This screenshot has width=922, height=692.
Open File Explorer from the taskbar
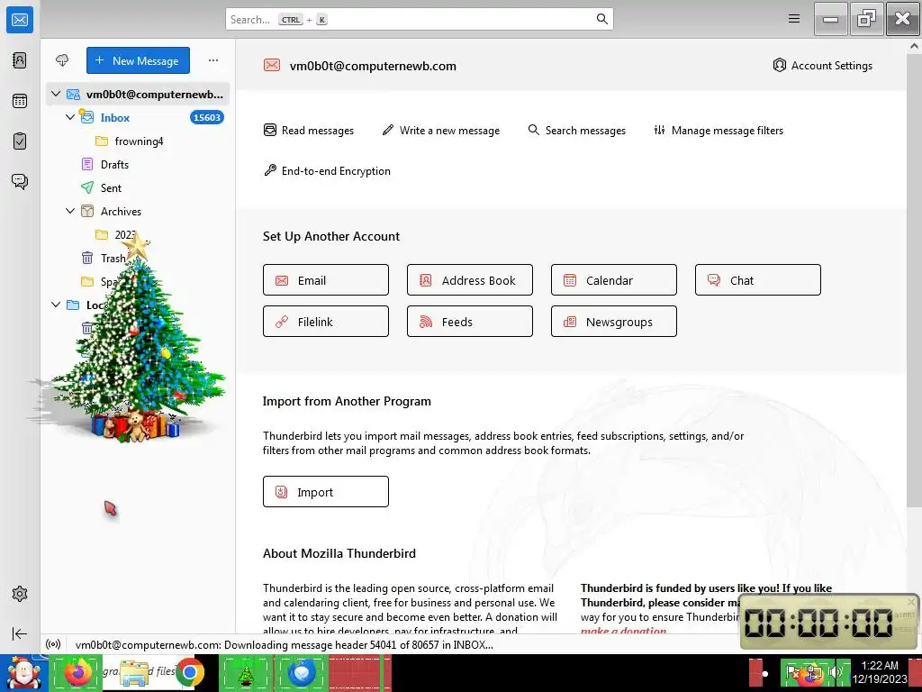coord(134,672)
